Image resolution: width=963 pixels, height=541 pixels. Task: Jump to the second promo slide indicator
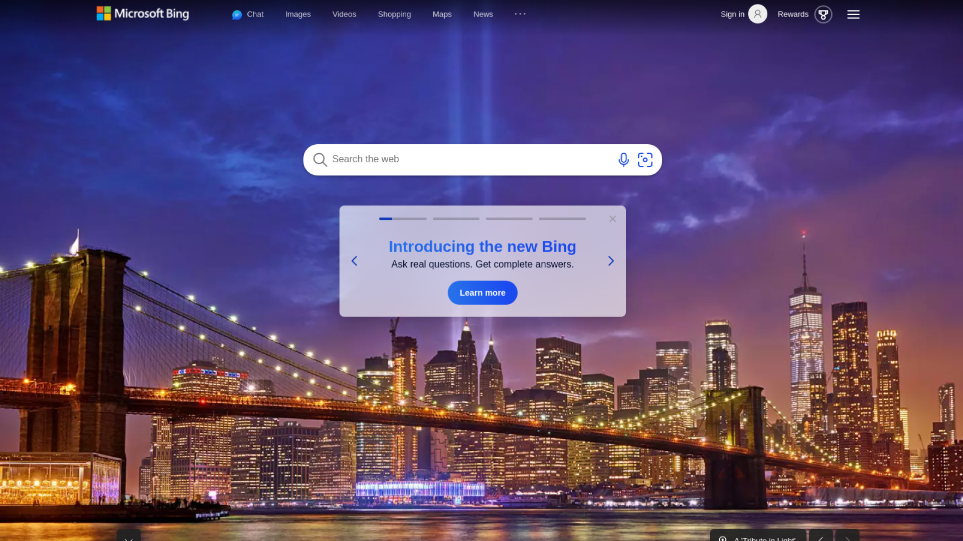point(456,219)
